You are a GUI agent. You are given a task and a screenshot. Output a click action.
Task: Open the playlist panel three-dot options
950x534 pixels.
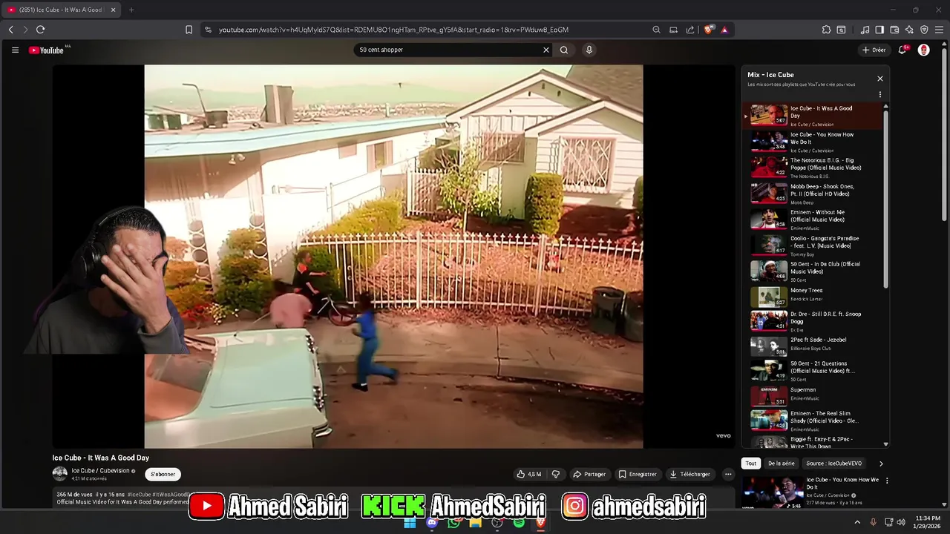[880, 95]
